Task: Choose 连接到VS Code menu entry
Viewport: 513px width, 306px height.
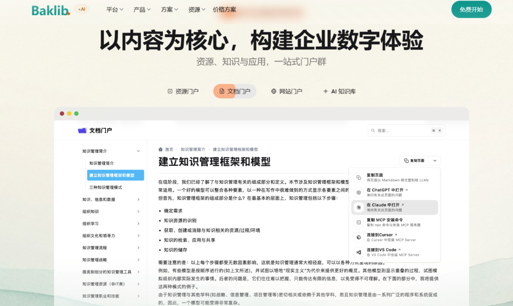Action: tap(395, 252)
